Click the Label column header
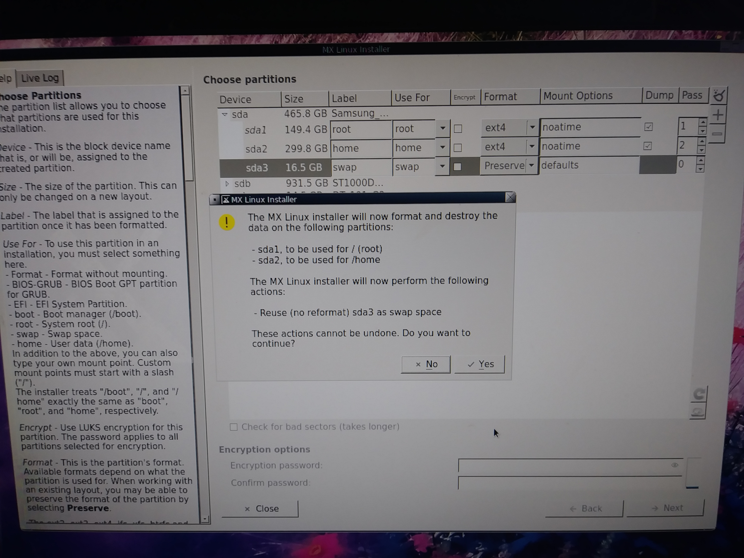The height and width of the screenshot is (558, 744). pos(360,98)
